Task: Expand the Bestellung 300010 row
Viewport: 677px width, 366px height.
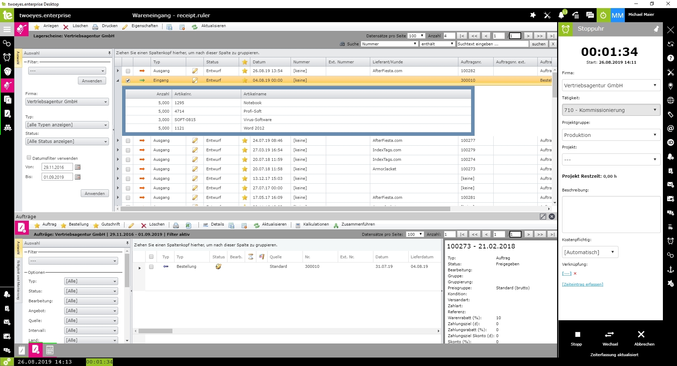Action: click(x=140, y=268)
